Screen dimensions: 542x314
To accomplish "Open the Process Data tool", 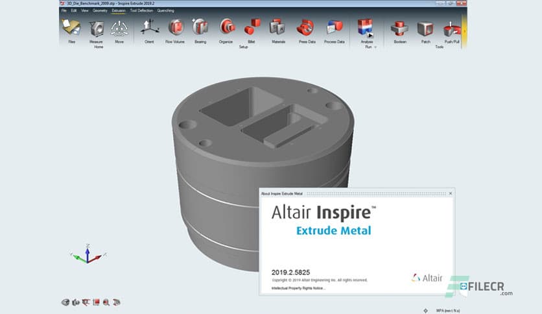I will pos(335,28).
